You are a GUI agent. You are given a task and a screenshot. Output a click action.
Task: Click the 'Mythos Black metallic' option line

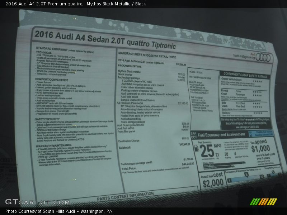pos(129,71)
